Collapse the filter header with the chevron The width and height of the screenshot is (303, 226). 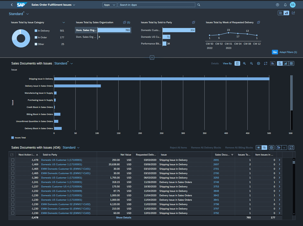[x=152, y=58]
